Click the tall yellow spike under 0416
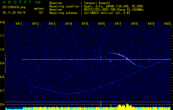The image size is (173, 110). [101, 104]
